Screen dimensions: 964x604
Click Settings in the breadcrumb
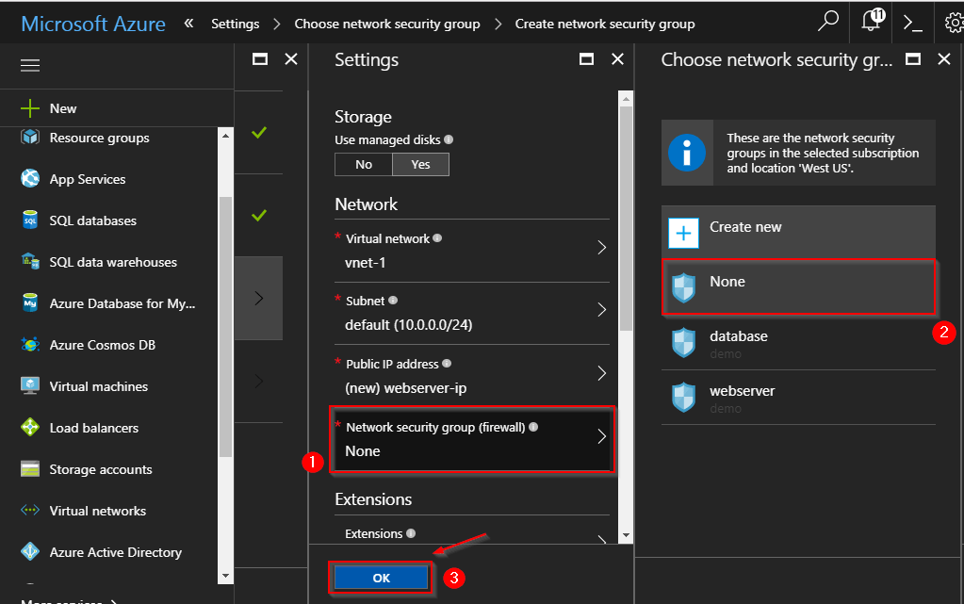click(x=236, y=24)
